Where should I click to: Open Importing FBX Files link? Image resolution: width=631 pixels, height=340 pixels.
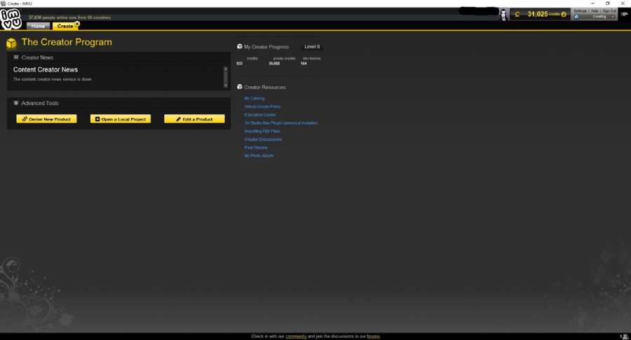tap(262, 131)
